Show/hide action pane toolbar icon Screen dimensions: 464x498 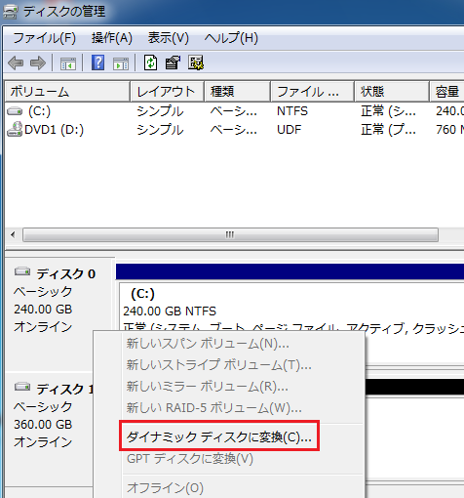click(121, 62)
